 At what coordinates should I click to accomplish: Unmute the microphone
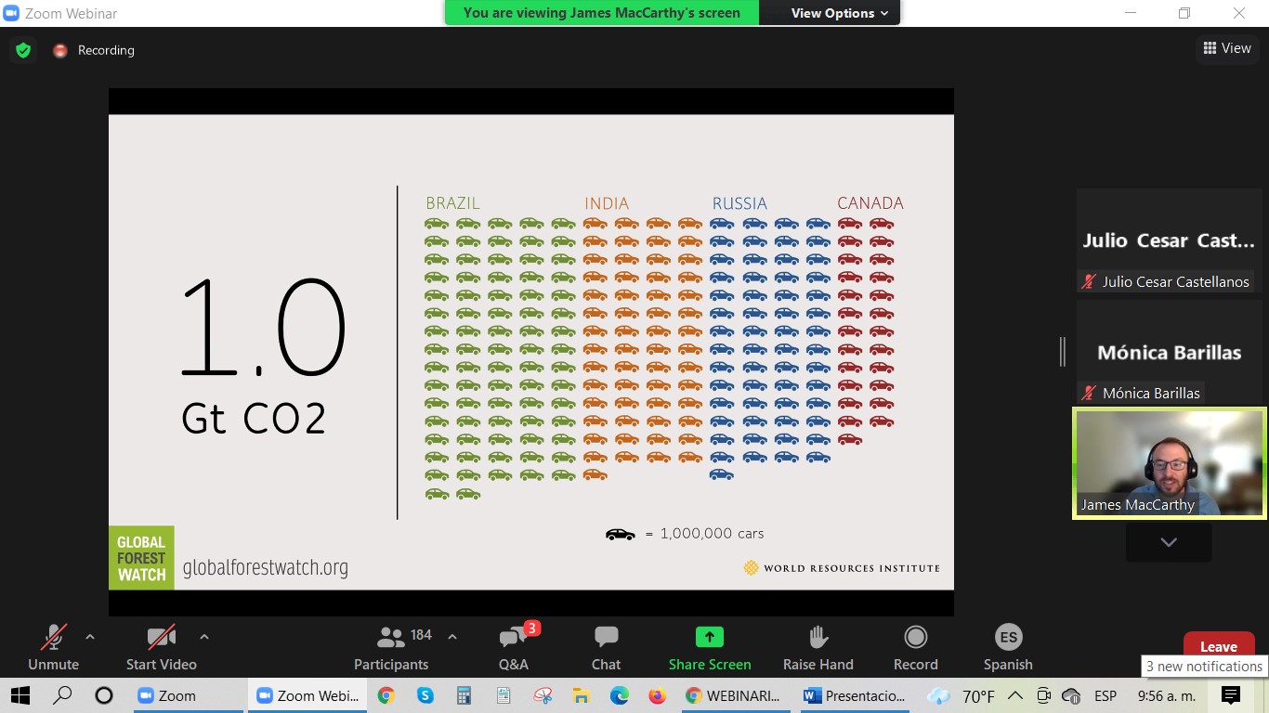(53, 647)
